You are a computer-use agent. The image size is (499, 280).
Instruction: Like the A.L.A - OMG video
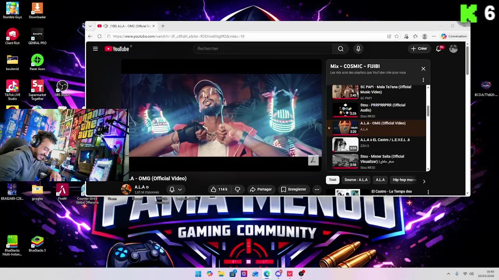click(x=219, y=189)
